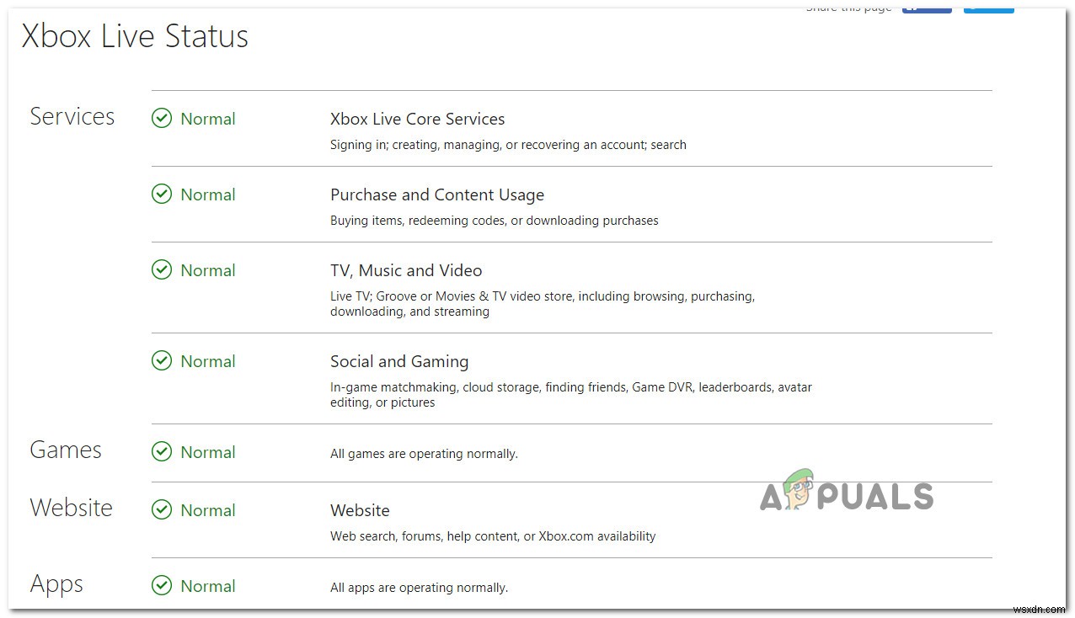Click the Facebook share icon
This screenshot has width=1075, height=618.
pyautogui.click(x=927, y=8)
